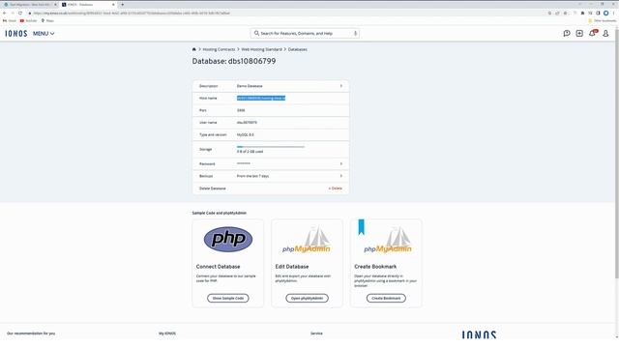Image resolution: width=619 pixels, height=348 pixels.
Task: Click the Delete link in Delete Database row
Action: (x=336, y=188)
